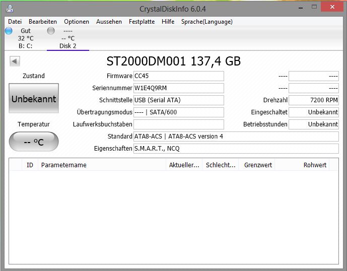The height and width of the screenshot is (271, 347).
Task: Click the blue Gut health status indicator
Action: (9, 31)
